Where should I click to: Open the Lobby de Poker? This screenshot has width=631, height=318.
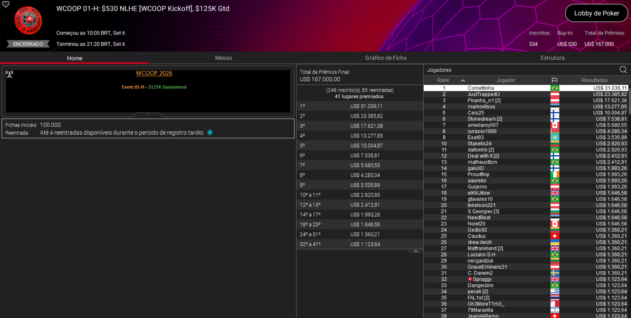(596, 13)
